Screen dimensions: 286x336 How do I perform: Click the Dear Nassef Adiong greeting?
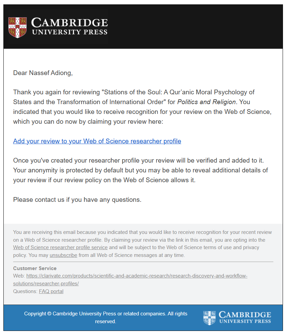coord(43,73)
